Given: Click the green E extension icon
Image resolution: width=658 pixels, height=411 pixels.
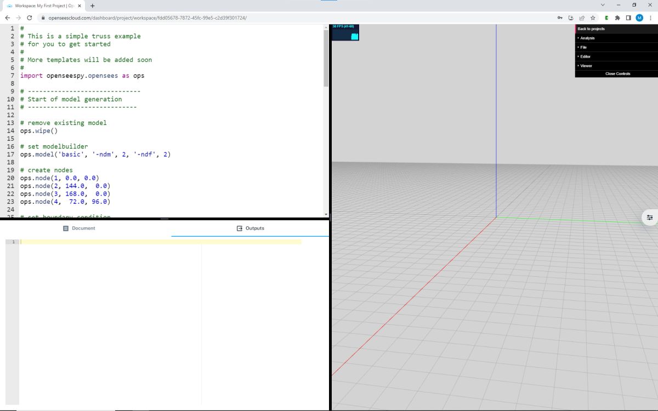Looking at the screenshot, I should pyautogui.click(x=606, y=18).
